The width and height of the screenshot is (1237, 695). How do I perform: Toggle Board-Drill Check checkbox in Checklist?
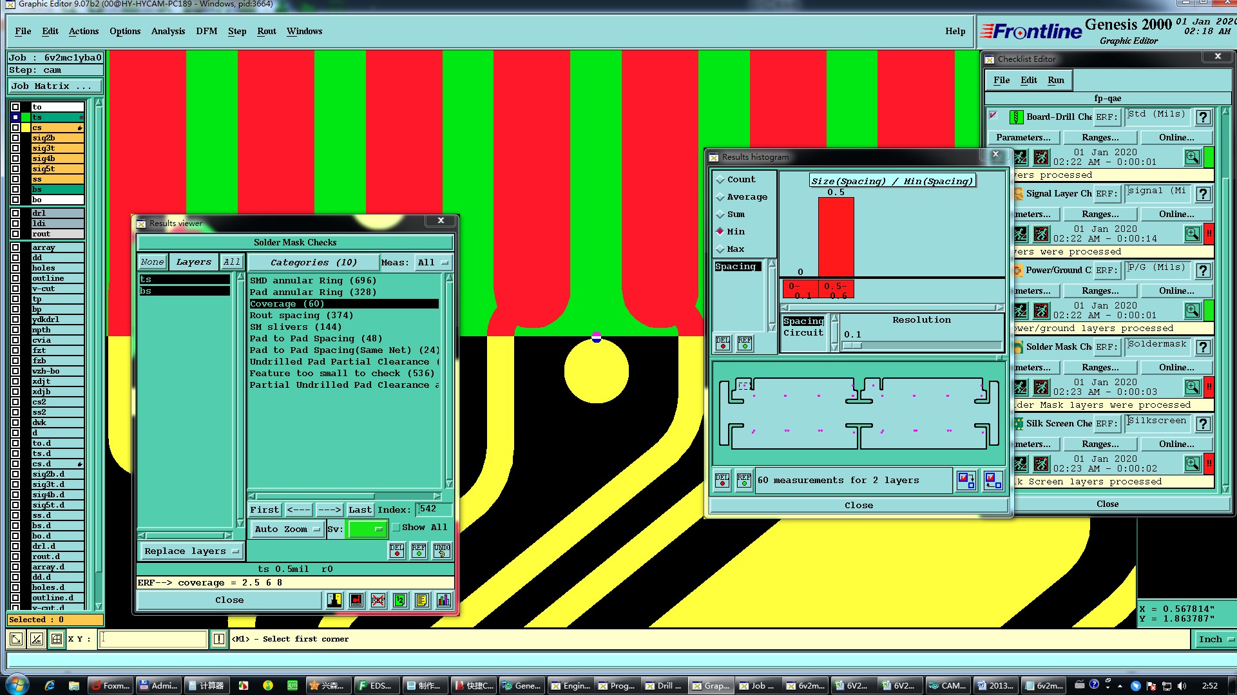[x=993, y=116]
